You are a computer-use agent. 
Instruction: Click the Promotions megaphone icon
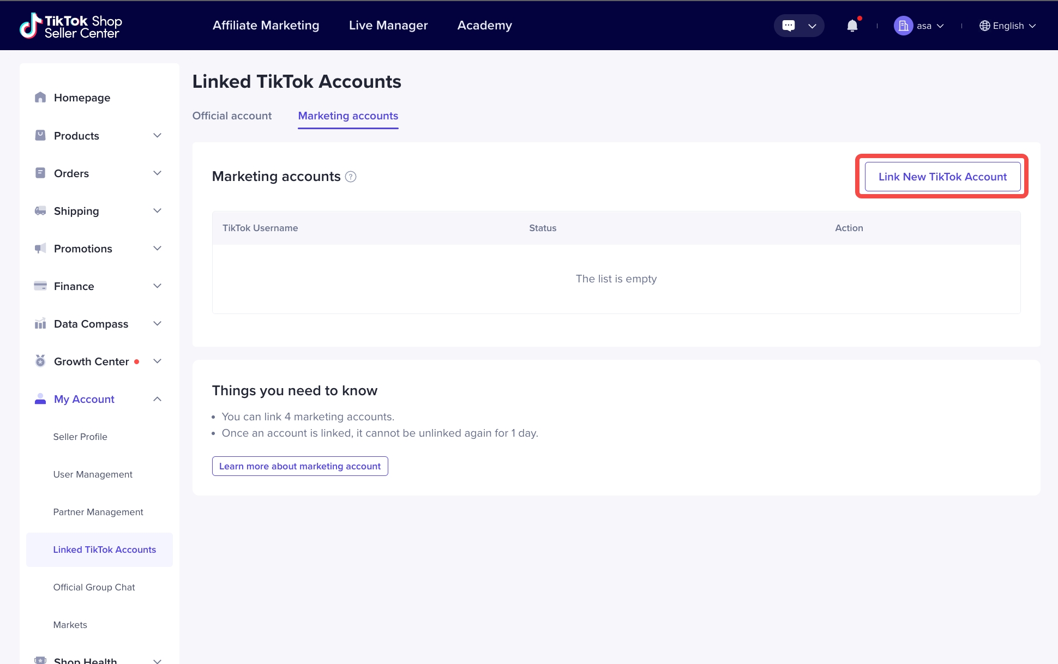tap(40, 248)
